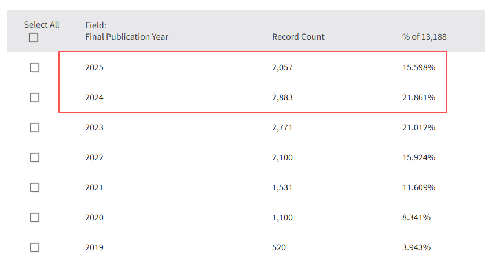The height and width of the screenshot is (263, 485).
Task: Click the 8.341% percentage value
Action: click(416, 217)
